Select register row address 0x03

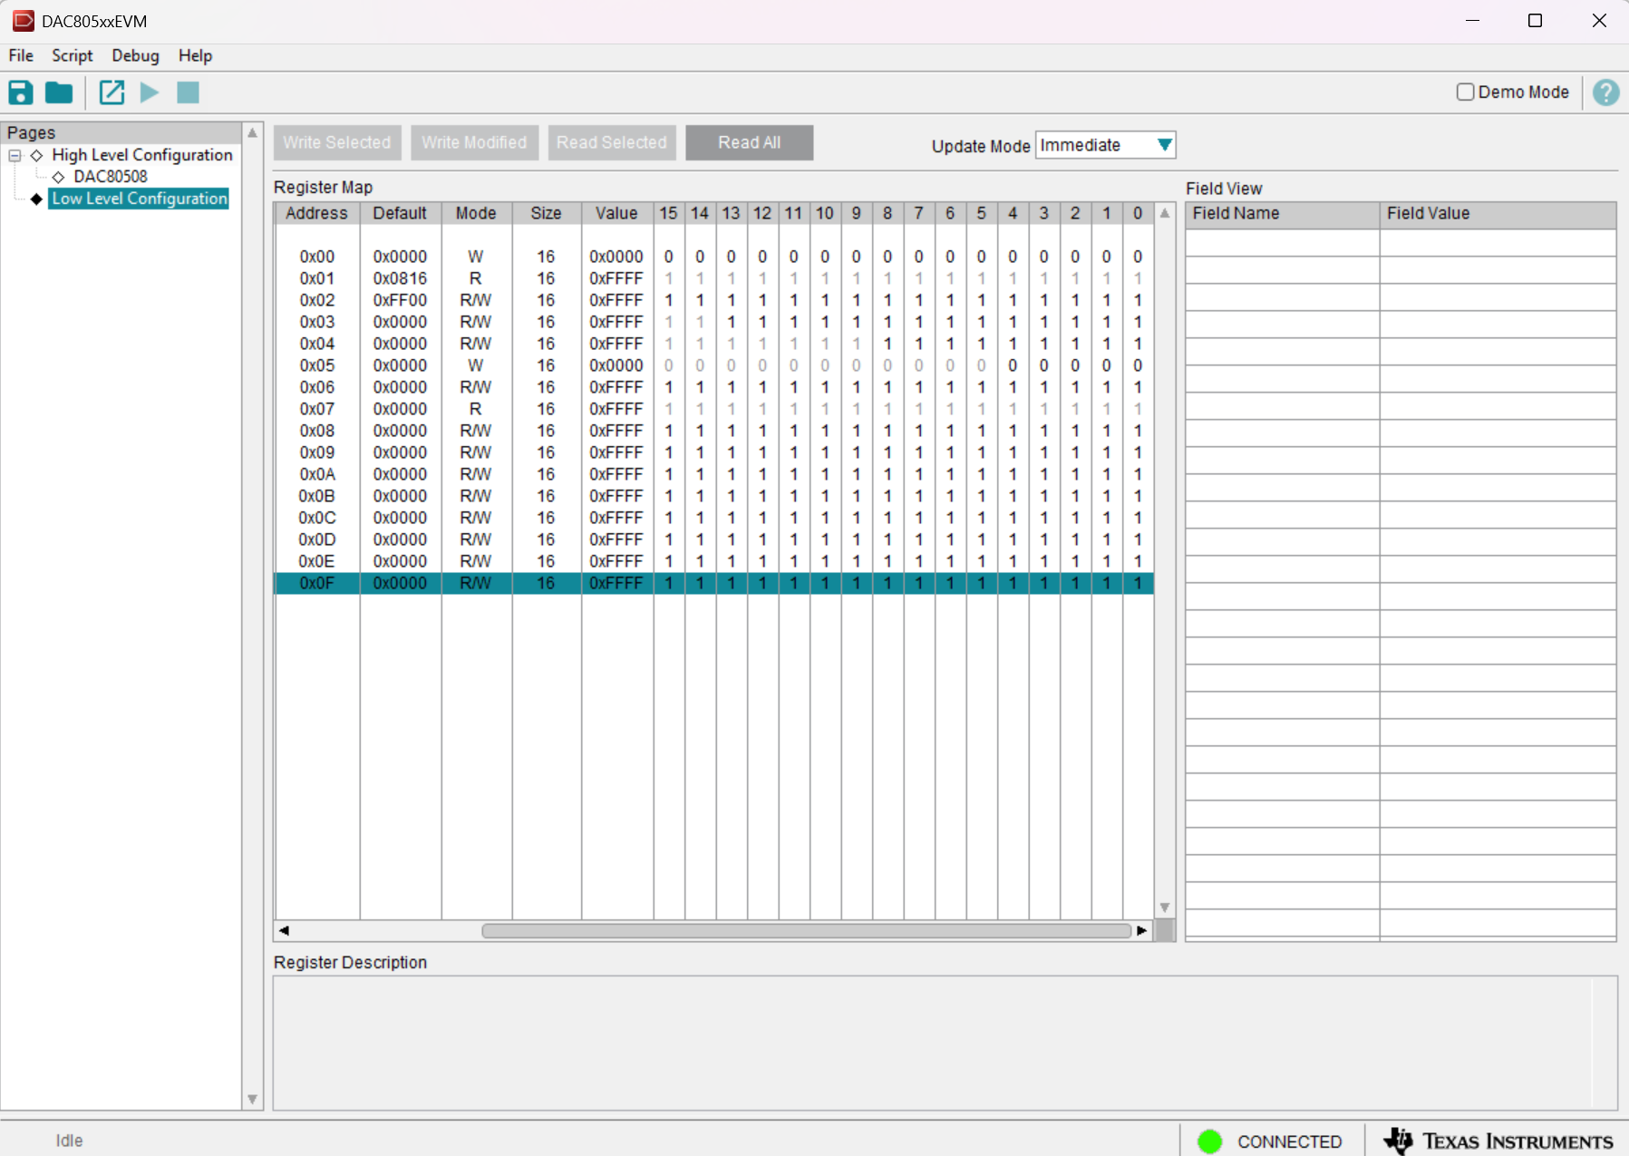(713, 322)
